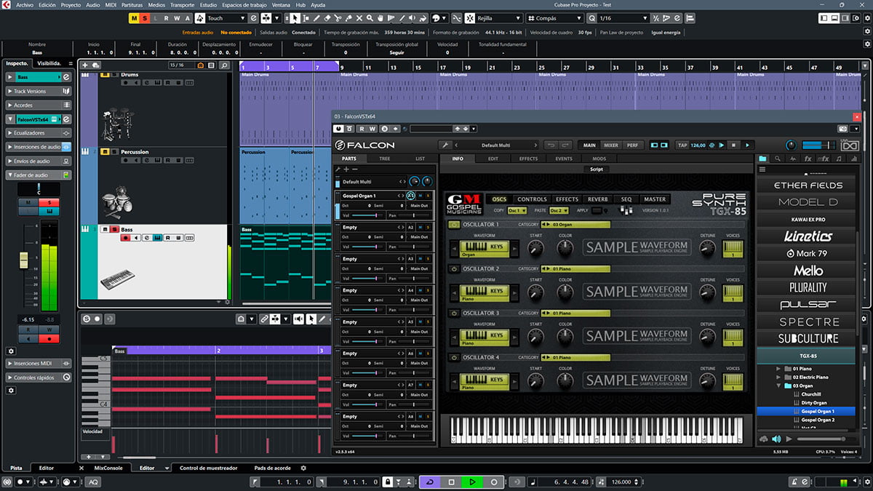Click the Falcon wrench preferences icon
Screen dimensions: 873x491
click(x=447, y=145)
